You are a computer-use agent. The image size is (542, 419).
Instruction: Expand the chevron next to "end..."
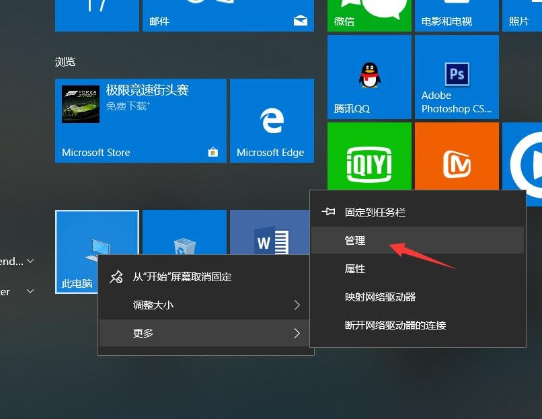pyautogui.click(x=30, y=261)
